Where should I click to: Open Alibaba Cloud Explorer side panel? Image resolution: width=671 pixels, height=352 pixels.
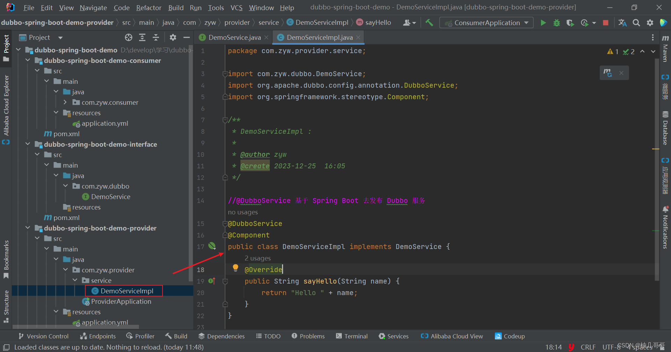click(x=6, y=109)
